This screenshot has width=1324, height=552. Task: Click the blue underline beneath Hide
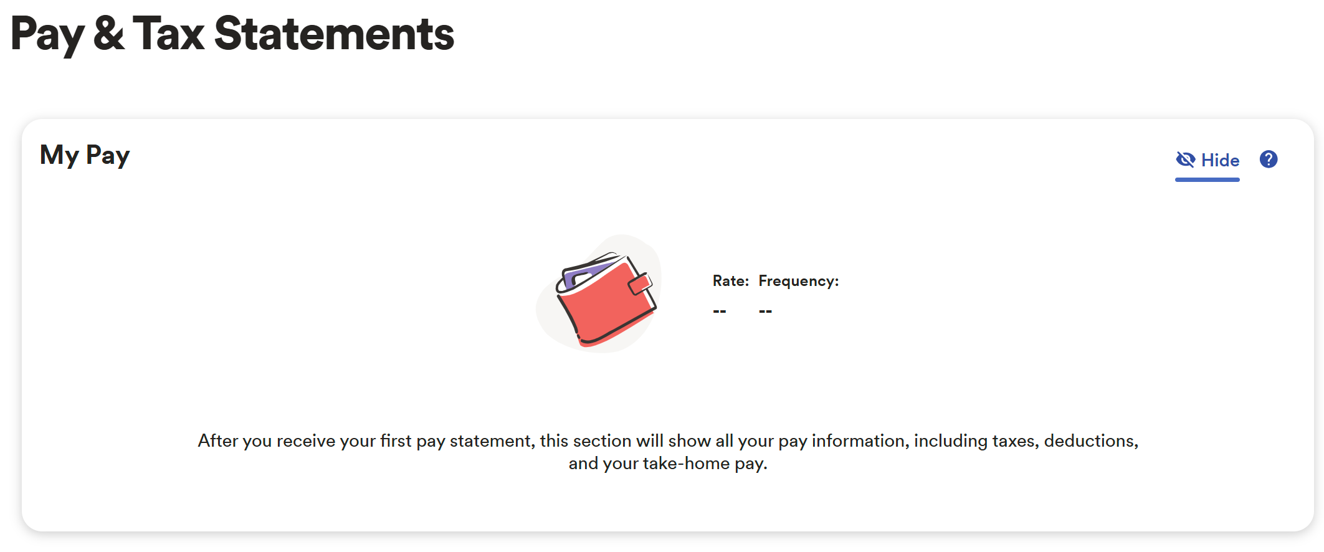1207,179
